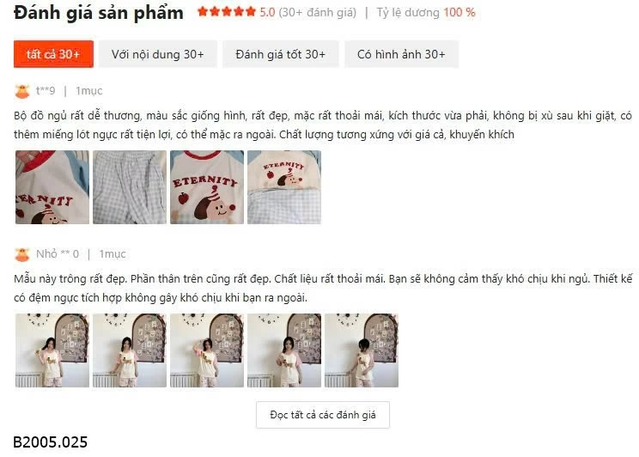This screenshot has height=457, width=639.
Task: Click the five-star rating icons
Action: click(227, 12)
